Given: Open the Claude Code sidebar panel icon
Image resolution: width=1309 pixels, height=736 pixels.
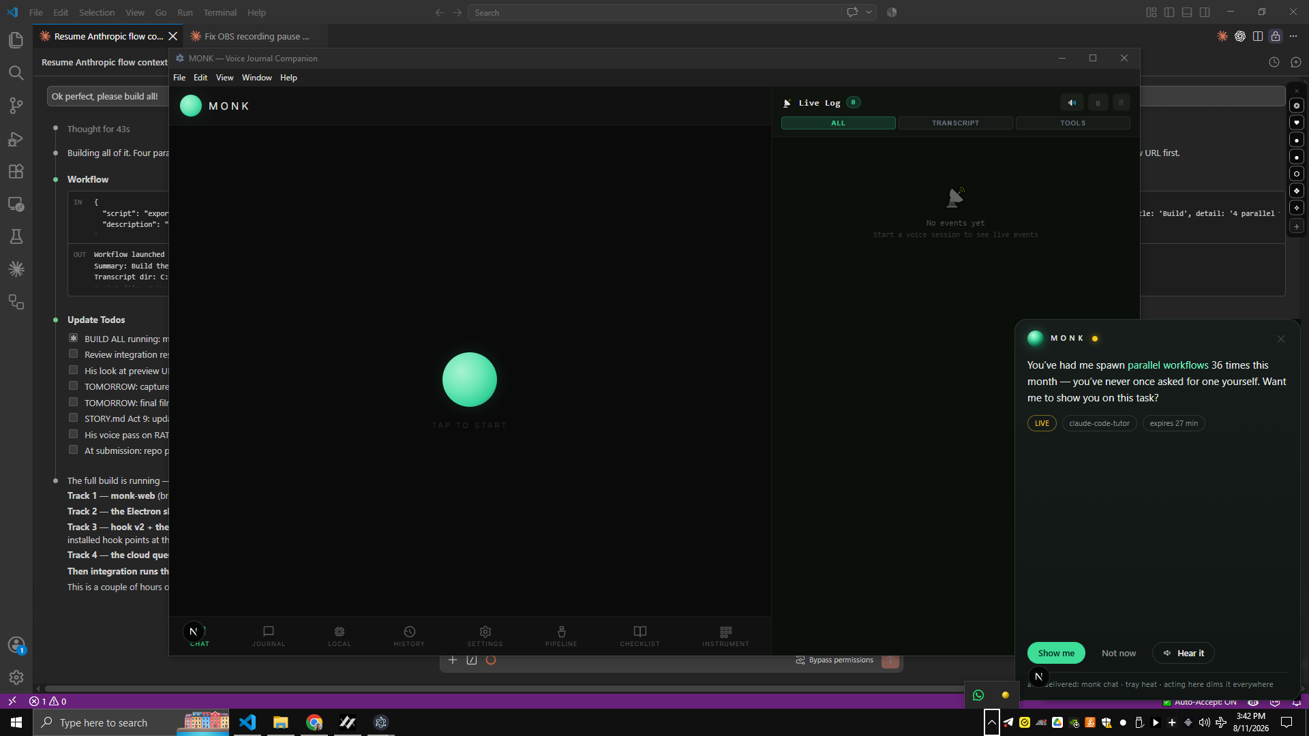Looking at the screenshot, I should click(16, 269).
